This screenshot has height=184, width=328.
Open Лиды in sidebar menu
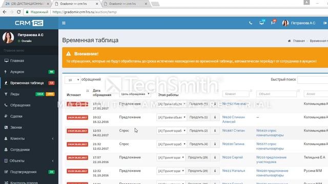click(x=15, y=94)
